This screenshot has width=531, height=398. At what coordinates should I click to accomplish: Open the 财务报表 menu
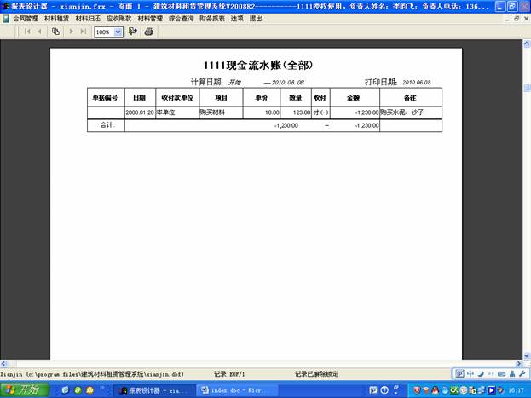coord(212,18)
